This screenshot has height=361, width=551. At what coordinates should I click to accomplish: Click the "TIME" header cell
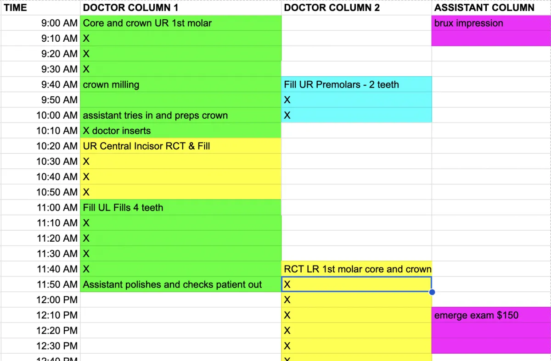pos(40,8)
